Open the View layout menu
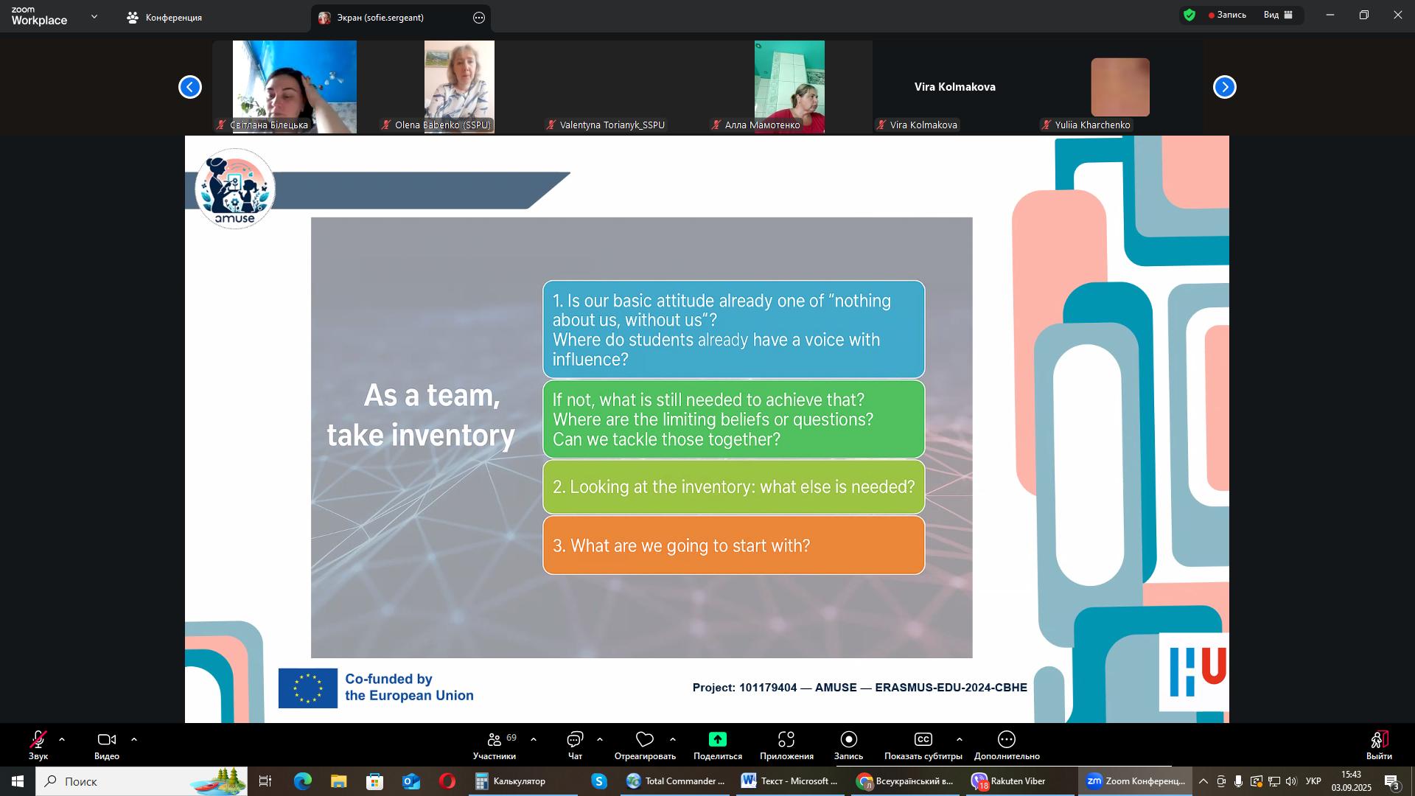The height and width of the screenshot is (796, 1415). (x=1279, y=15)
